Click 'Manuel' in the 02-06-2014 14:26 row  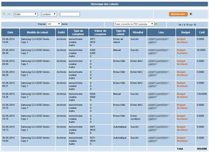(117, 94)
